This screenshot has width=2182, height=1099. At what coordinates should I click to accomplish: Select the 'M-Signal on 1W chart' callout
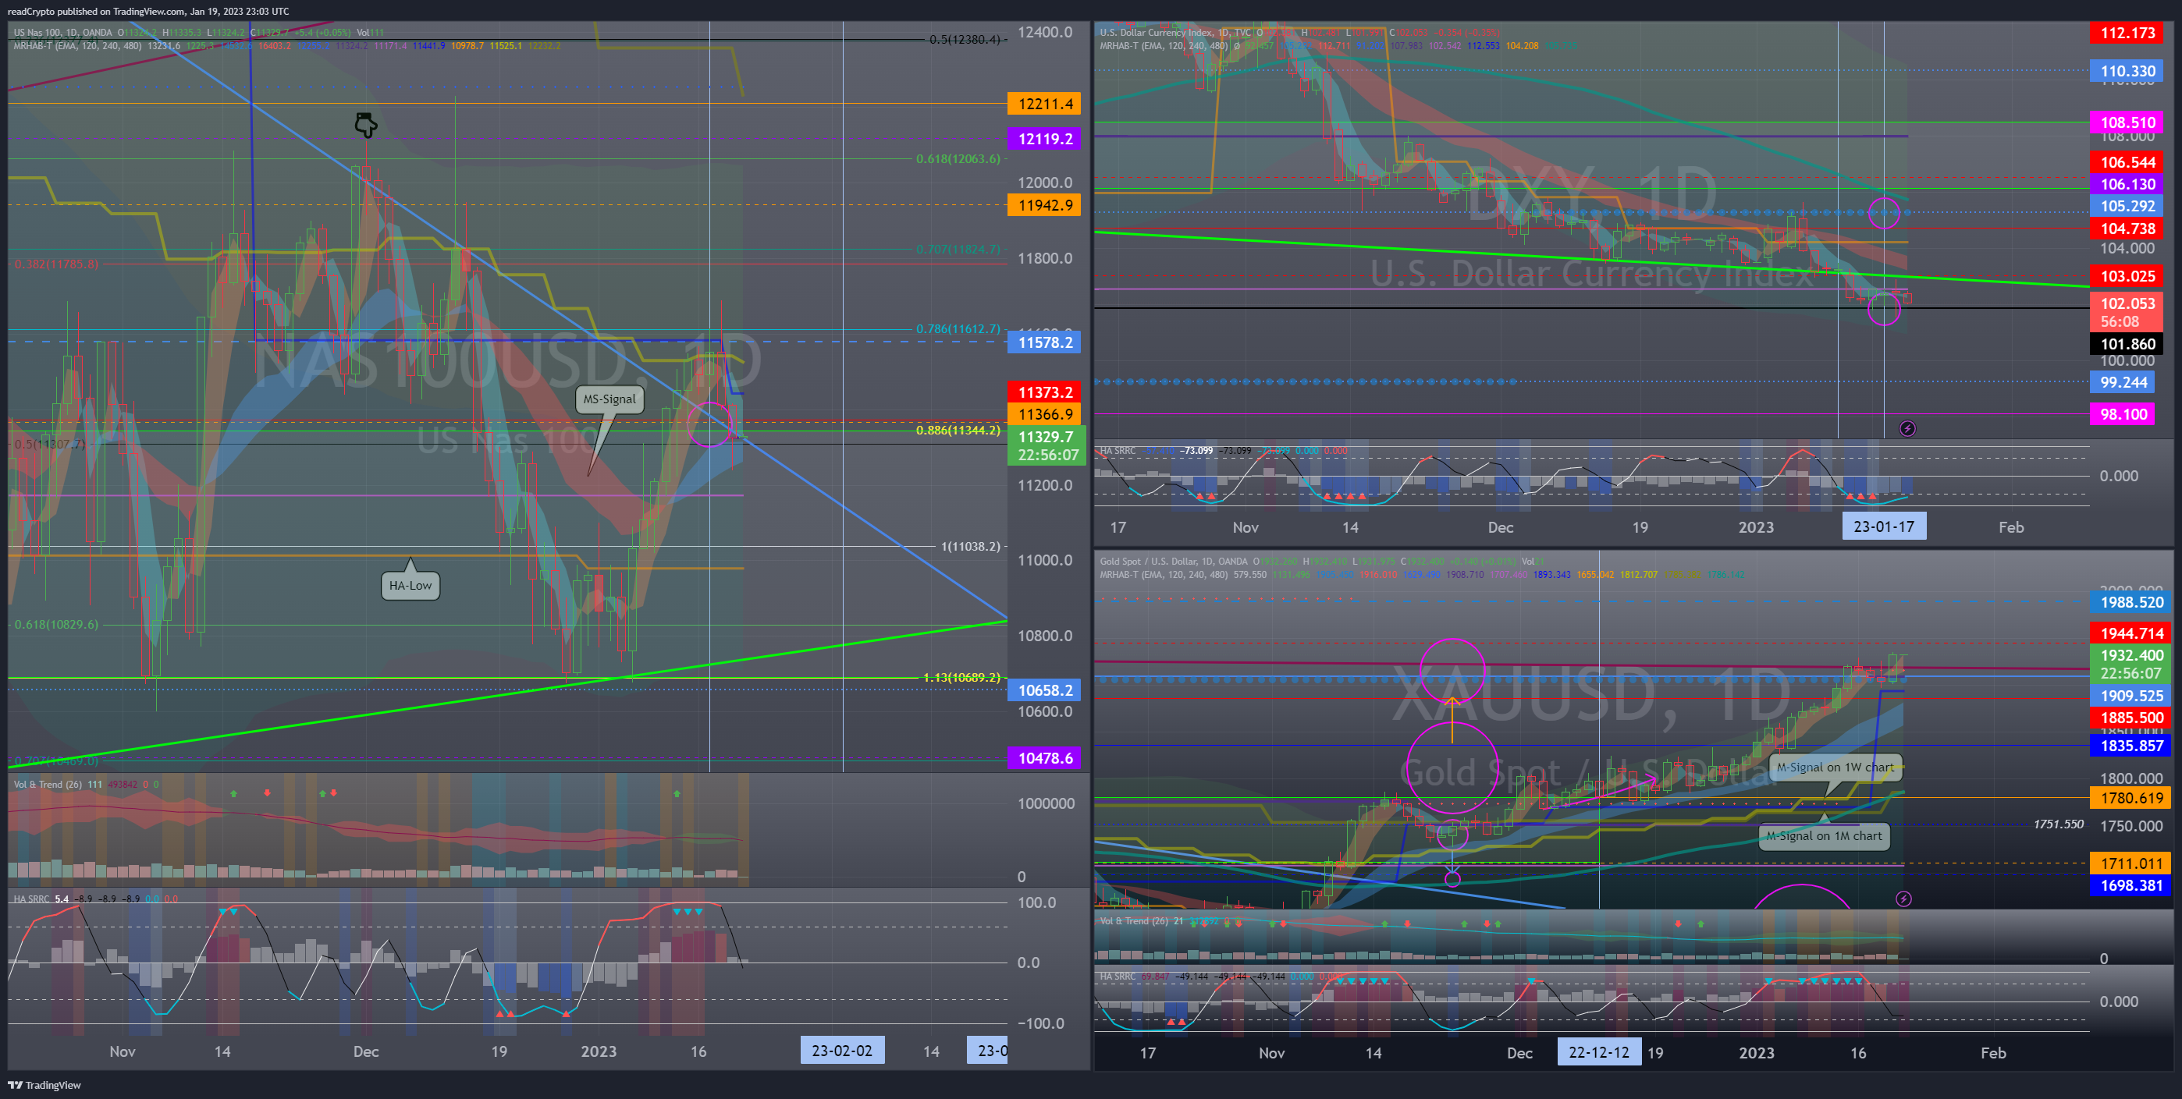(x=1835, y=767)
